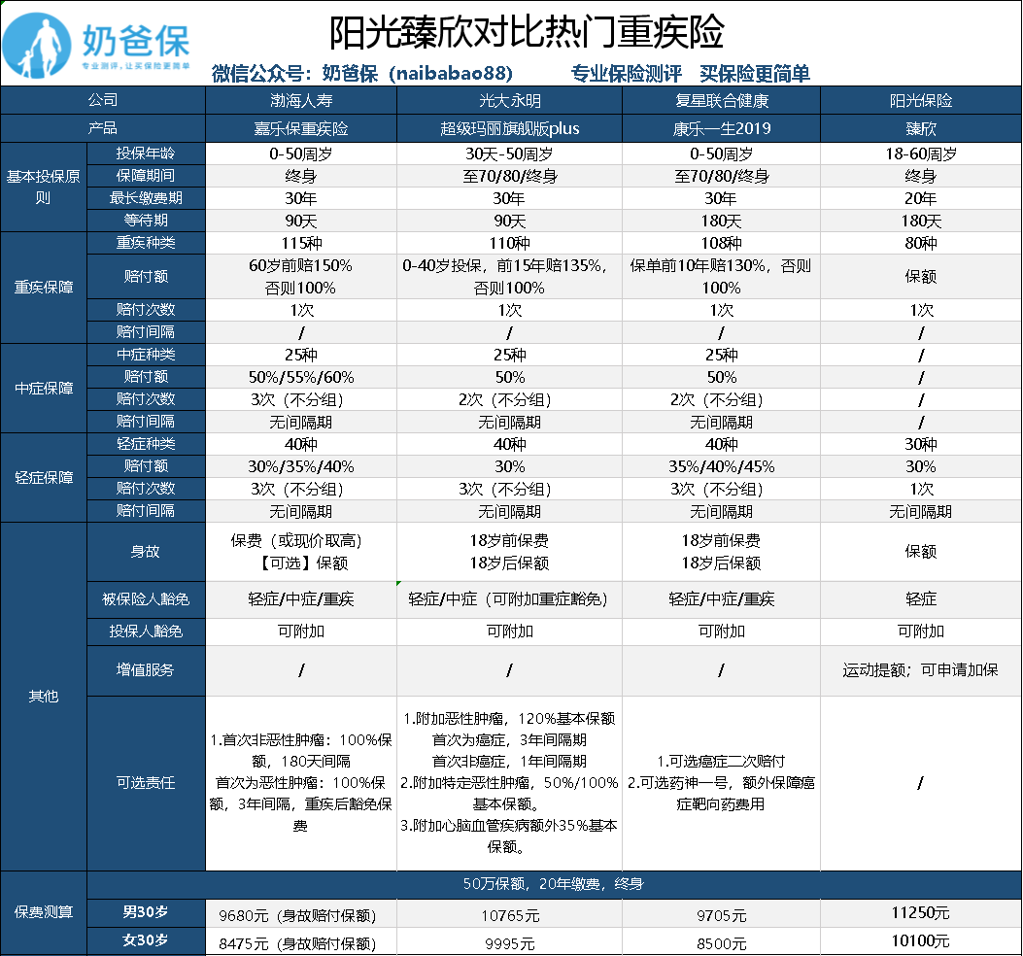This screenshot has height=956, width=1023.
Task: Select the 身故 row label
Action: pos(146,552)
